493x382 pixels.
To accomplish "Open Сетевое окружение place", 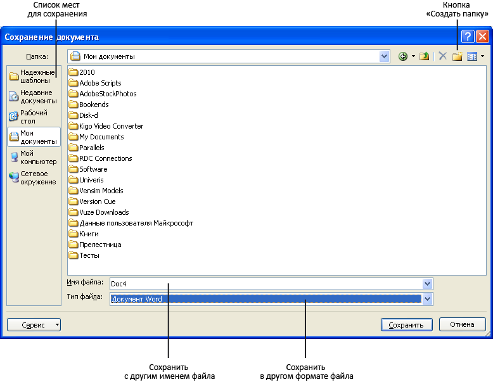I will click(x=34, y=177).
